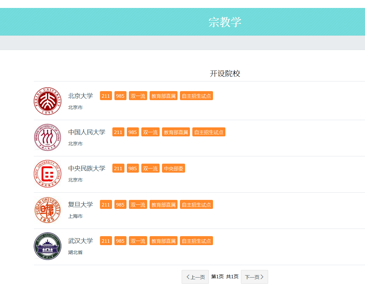Click the 985 tag for 中央民族大学
This screenshot has width=365, height=290.
pos(133,168)
